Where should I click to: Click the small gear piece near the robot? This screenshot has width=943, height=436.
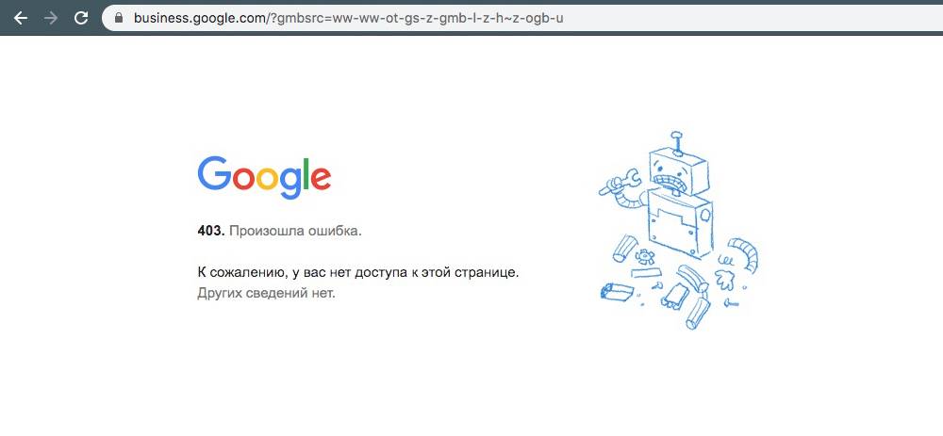point(644,258)
